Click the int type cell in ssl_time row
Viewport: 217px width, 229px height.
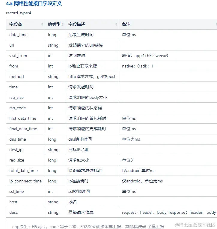pos(55,191)
